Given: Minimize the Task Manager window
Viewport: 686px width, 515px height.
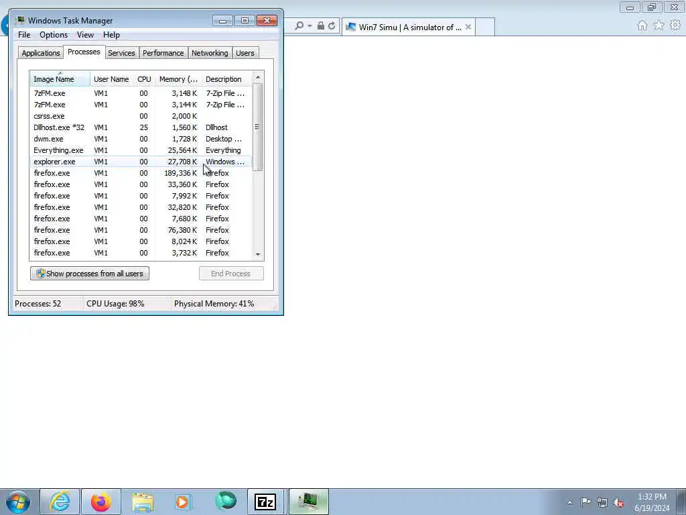Looking at the screenshot, I should coord(222,21).
